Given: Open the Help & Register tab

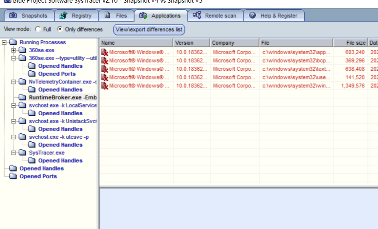Looking at the screenshot, I should point(274,15).
